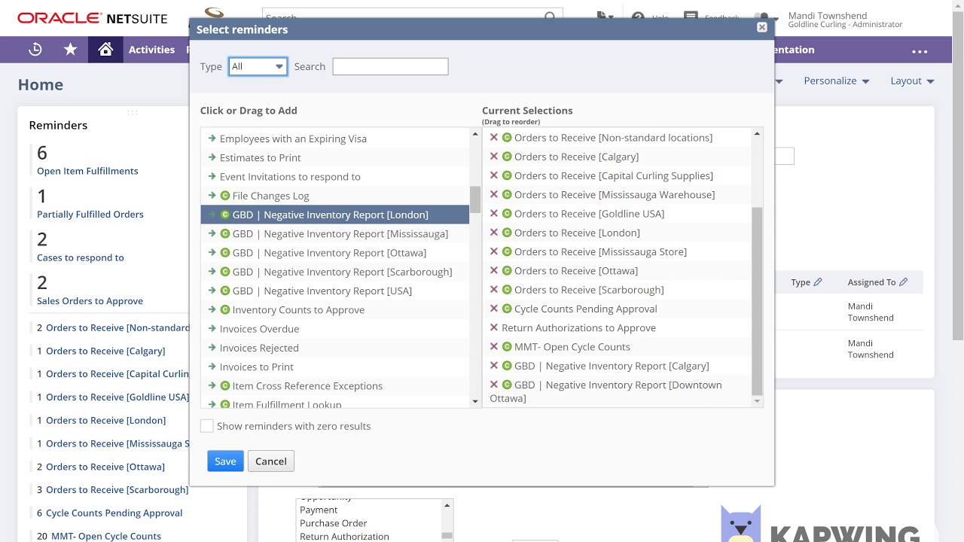Add GBD Negative Inventory Report [Mississauga]

tap(334, 233)
